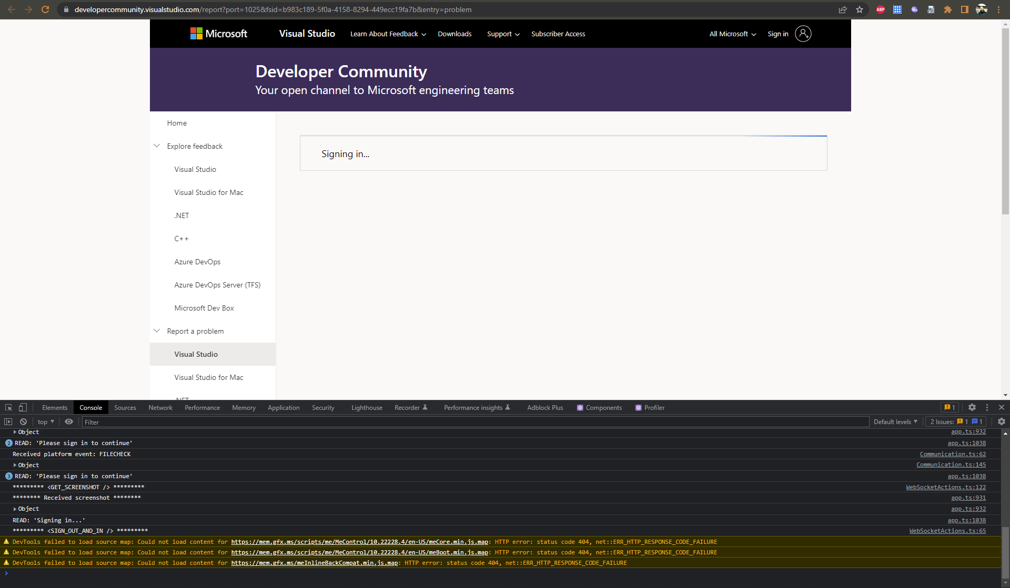
Task: Click the user account avatar icon
Action: click(x=803, y=34)
